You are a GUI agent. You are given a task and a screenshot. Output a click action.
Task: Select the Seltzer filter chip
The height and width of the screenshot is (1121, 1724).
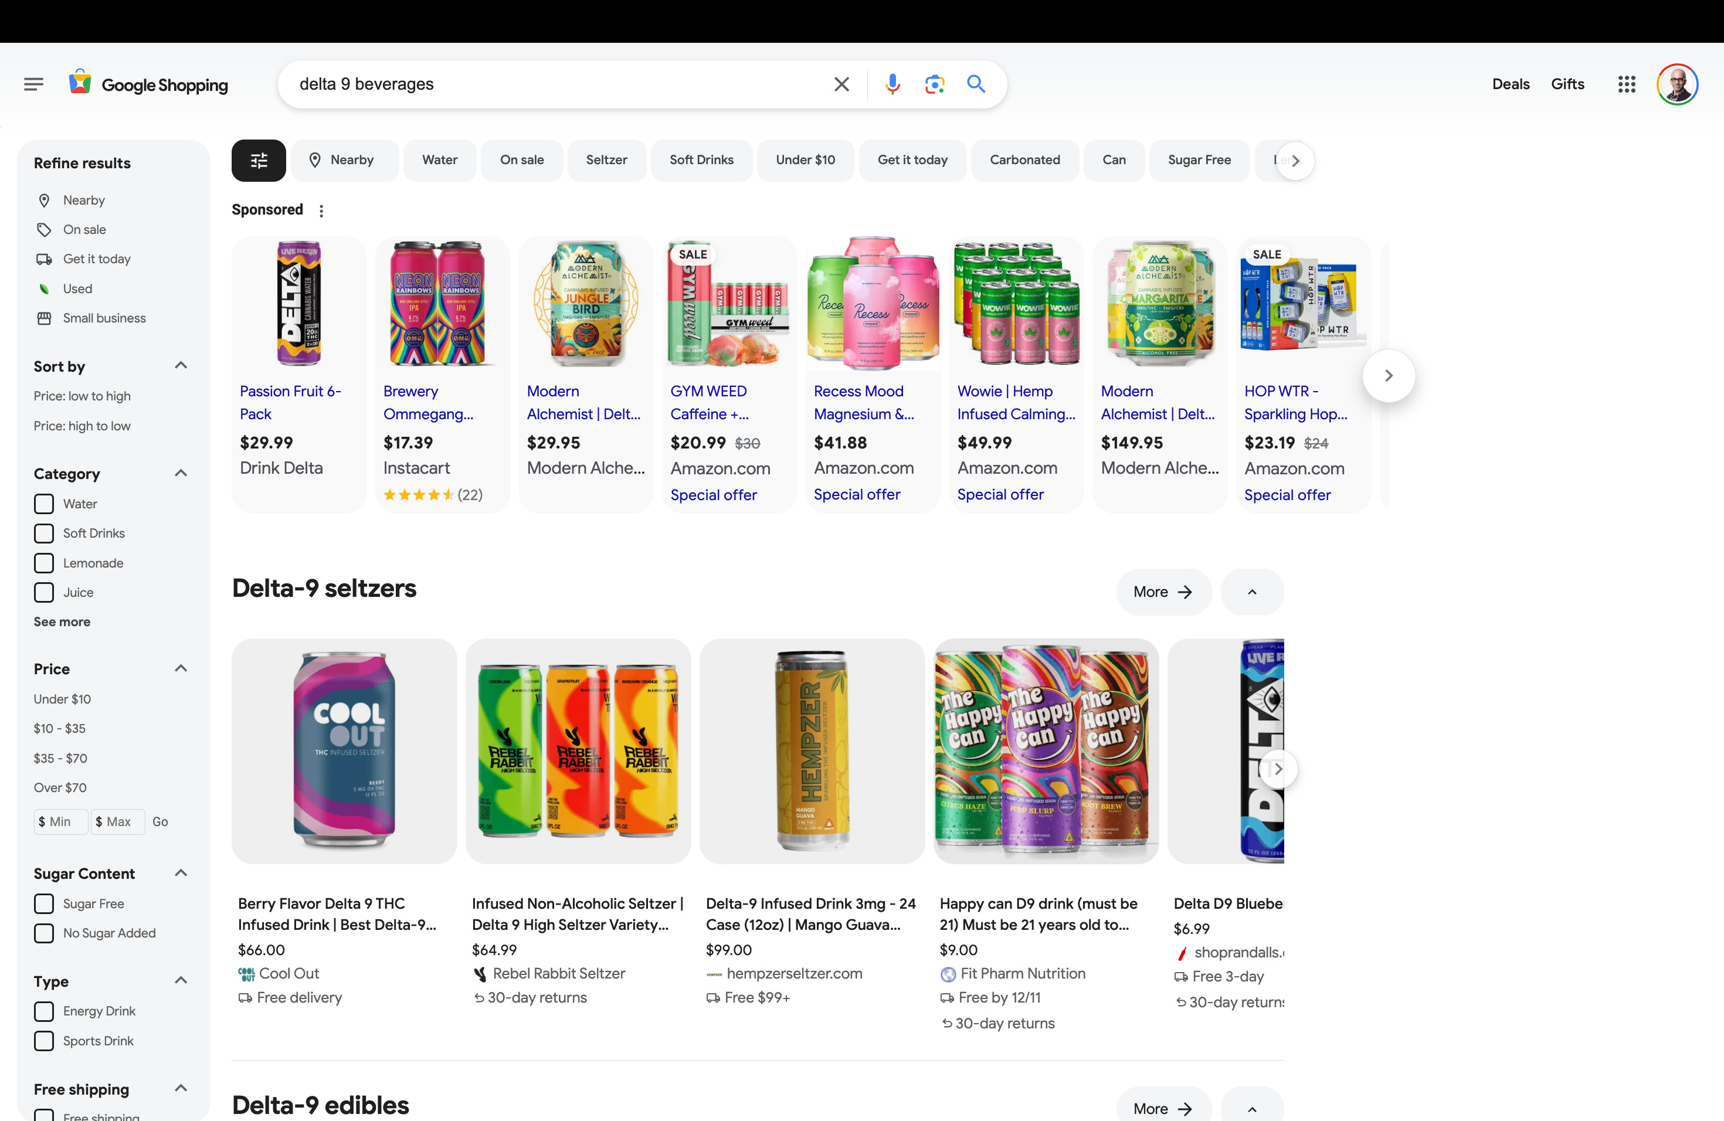tap(606, 161)
